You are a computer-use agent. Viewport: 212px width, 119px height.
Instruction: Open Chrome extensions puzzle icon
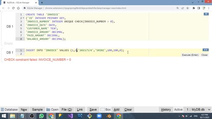[x=194, y=8]
